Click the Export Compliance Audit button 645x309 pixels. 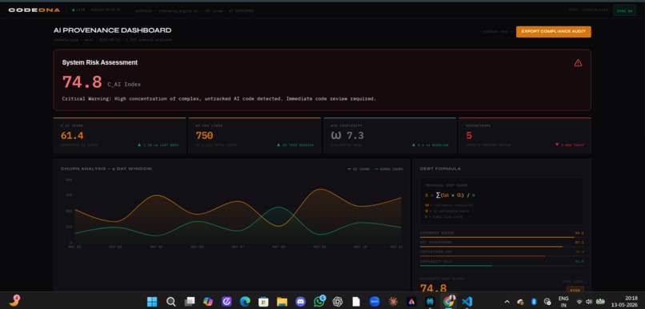(x=553, y=32)
